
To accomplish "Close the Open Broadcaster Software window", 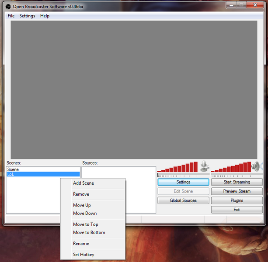I will (255, 5).
